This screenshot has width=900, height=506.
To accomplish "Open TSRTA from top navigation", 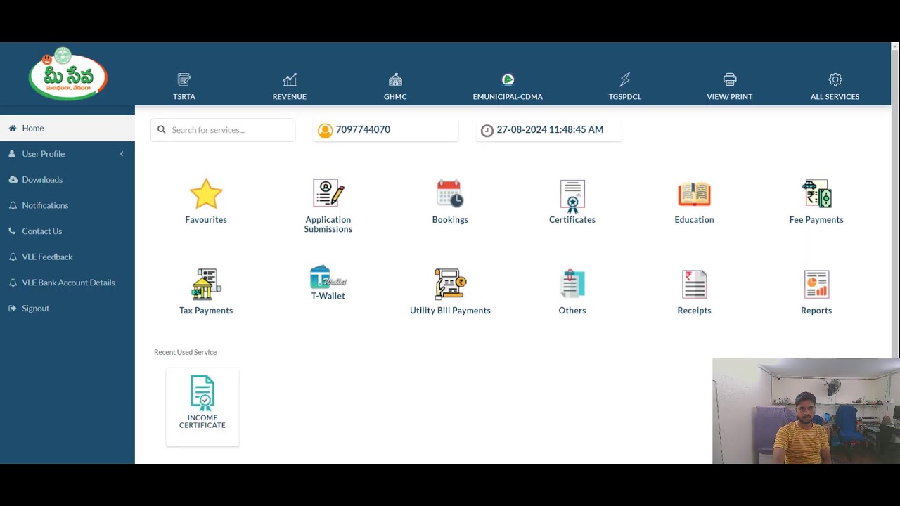I will point(184,86).
